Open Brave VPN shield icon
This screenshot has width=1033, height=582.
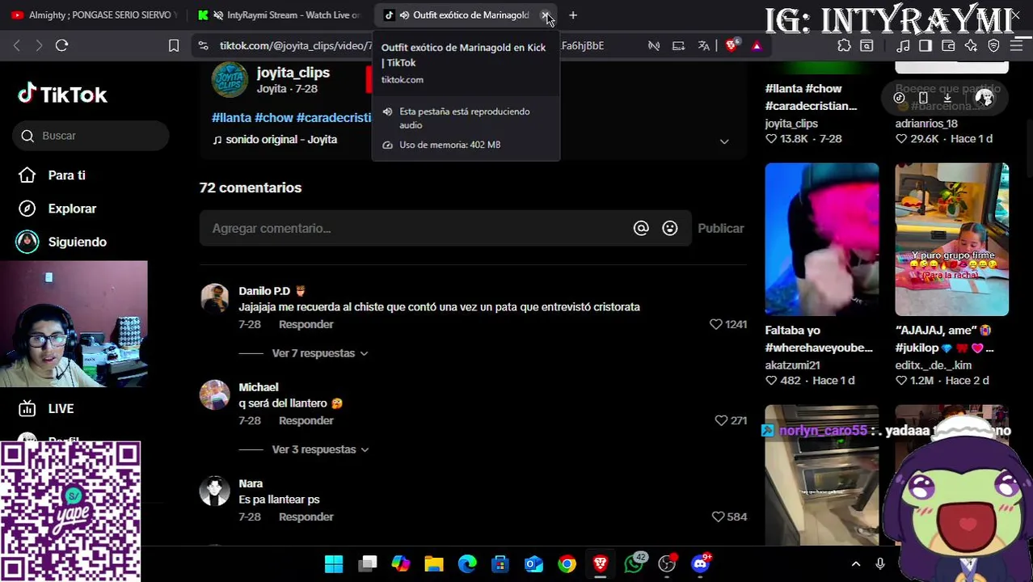993,46
